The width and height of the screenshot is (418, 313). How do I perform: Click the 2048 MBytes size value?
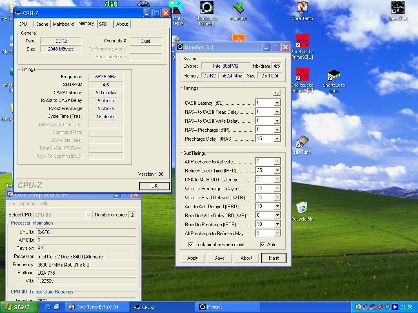click(61, 49)
